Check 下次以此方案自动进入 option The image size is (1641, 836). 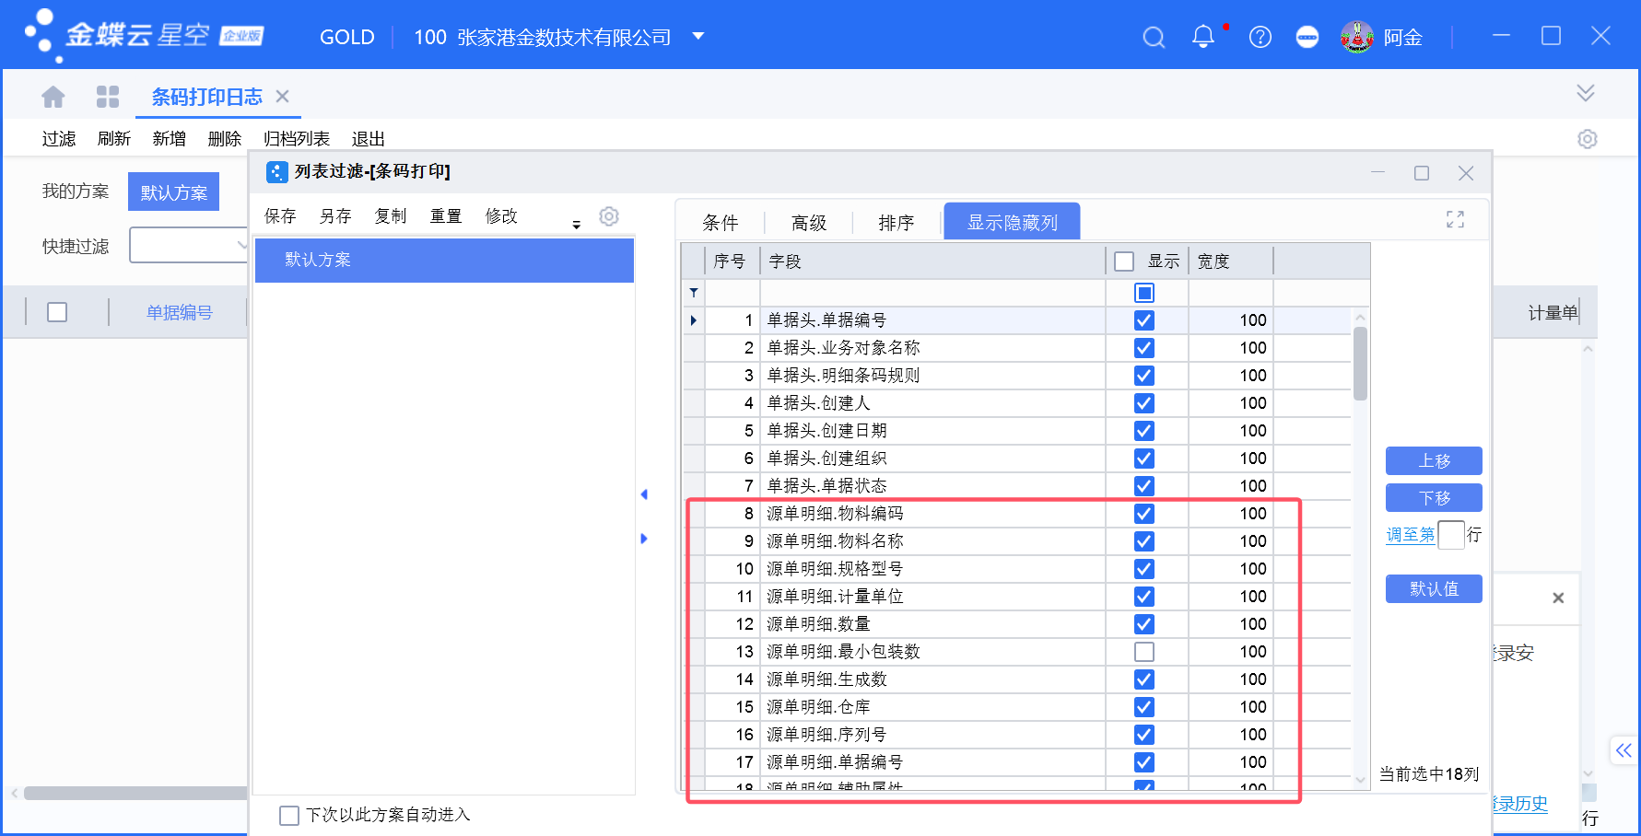tap(289, 816)
